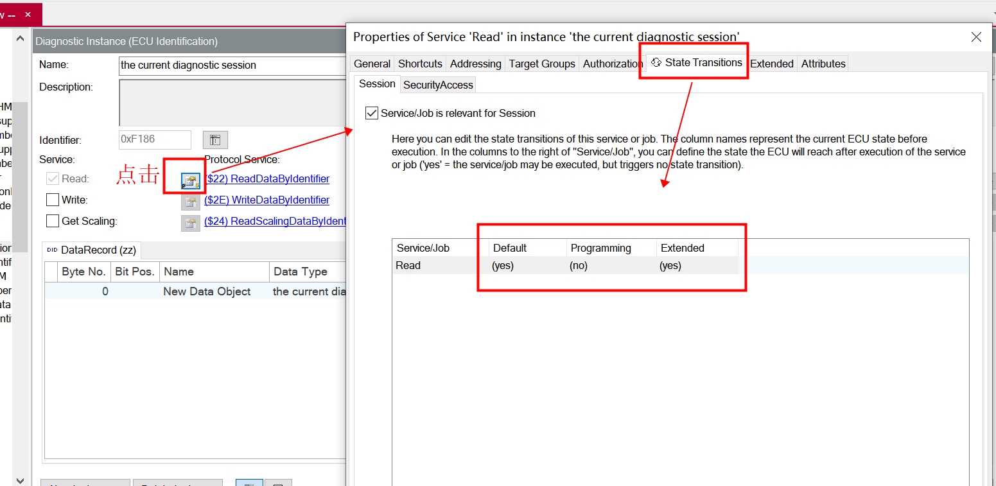Click into the Description text area
Screen dimensions: 996x486
coord(232,103)
